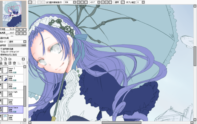This screenshot has width=197, height=124.
Task: Create a new linework layer
Action: coord(6,59)
